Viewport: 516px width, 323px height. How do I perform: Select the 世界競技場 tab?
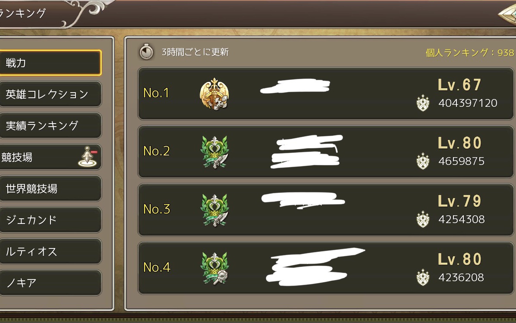click(x=50, y=189)
